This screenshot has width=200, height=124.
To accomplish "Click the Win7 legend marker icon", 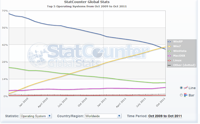I will tap(169, 46).
